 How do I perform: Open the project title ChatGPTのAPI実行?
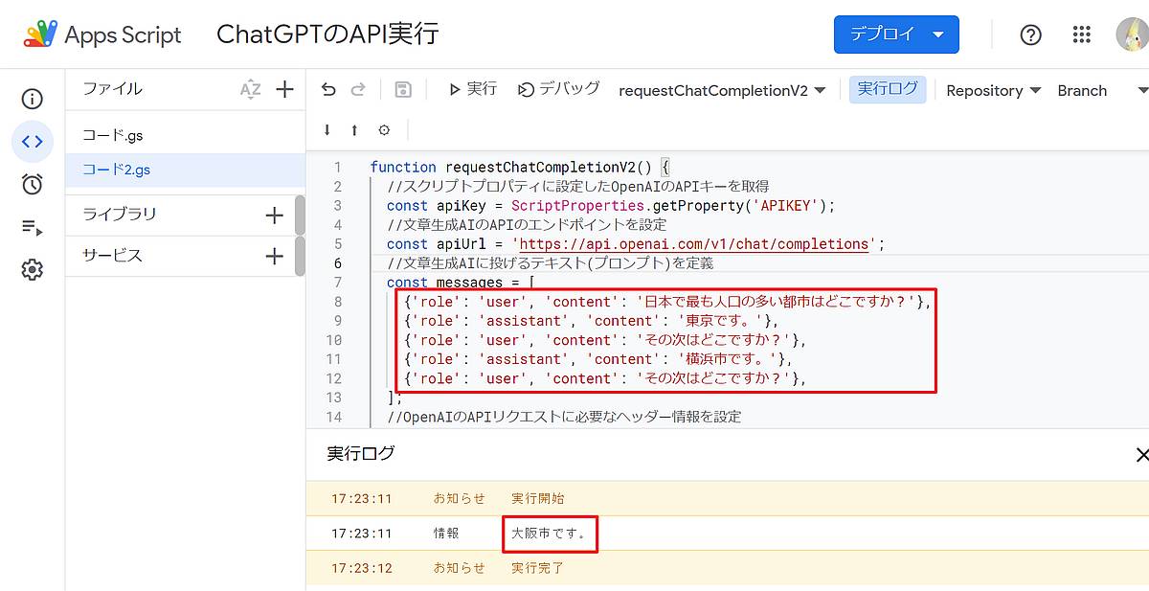(x=327, y=34)
